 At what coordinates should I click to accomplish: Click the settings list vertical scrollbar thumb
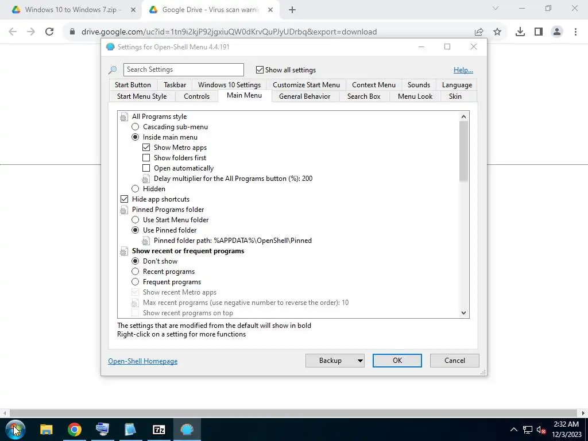[464, 152]
